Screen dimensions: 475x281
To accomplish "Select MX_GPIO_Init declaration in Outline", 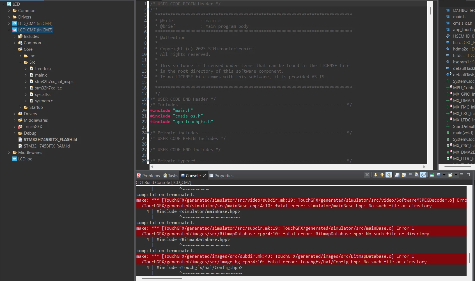I will click(460, 94).
